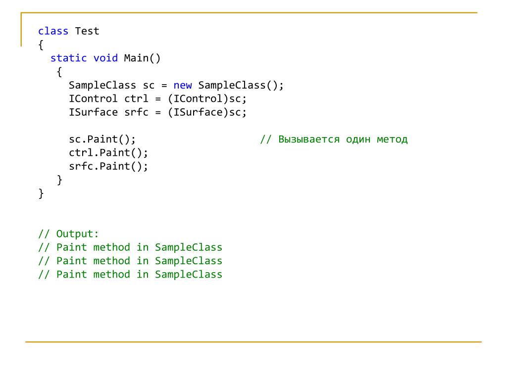Click the variable ctrl in IControl declaration
The height and width of the screenshot is (380, 507).
(x=136, y=98)
